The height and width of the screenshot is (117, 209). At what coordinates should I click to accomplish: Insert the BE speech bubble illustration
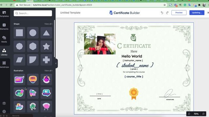coord(46,93)
